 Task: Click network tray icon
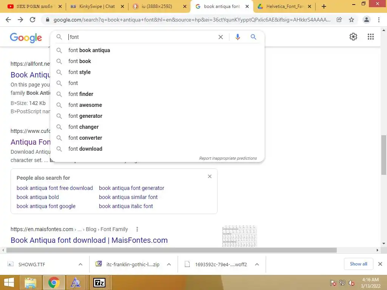click(342, 283)
